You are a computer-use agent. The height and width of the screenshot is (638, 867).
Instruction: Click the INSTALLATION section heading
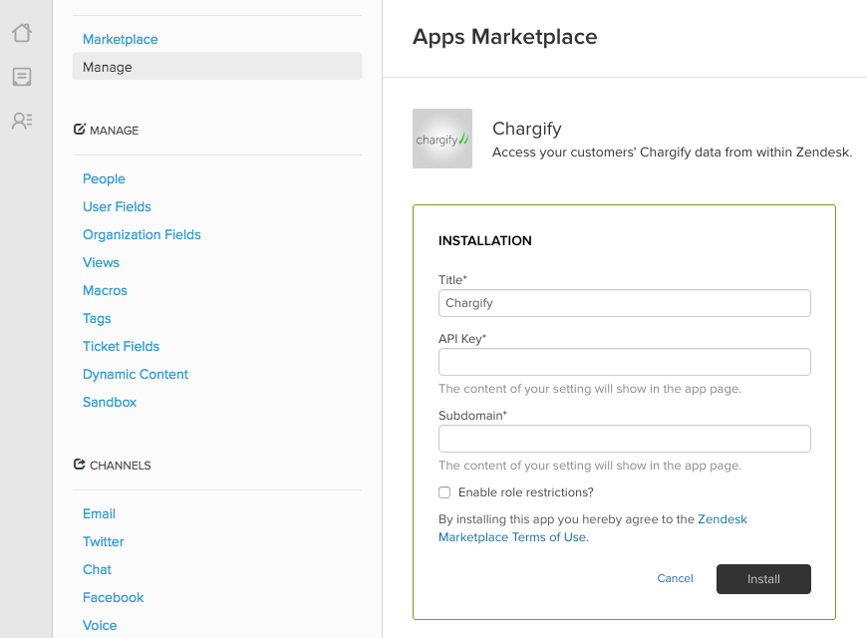[485, 240]
